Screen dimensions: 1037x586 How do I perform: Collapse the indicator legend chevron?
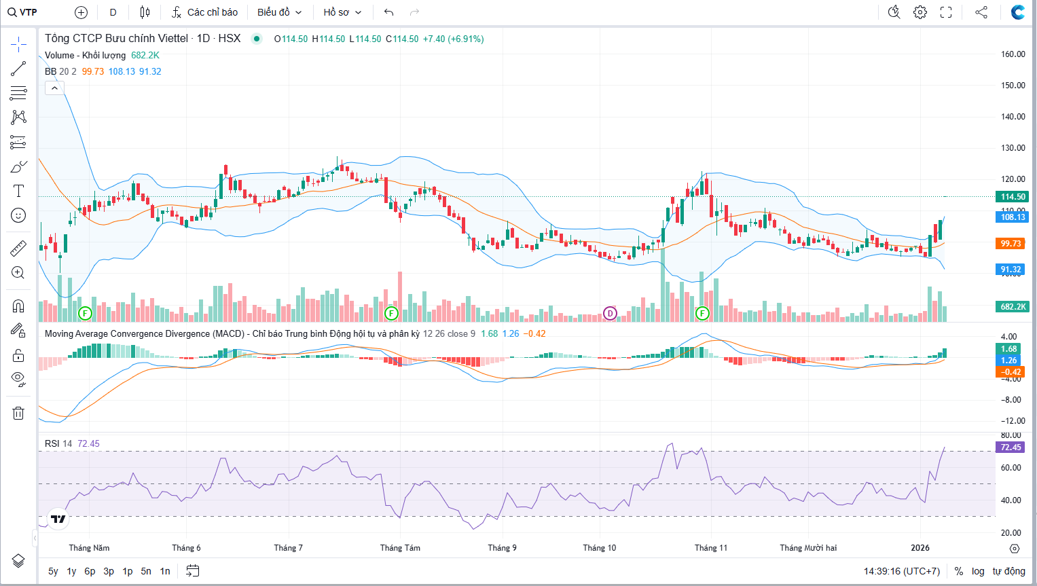(x=54, y=88)
